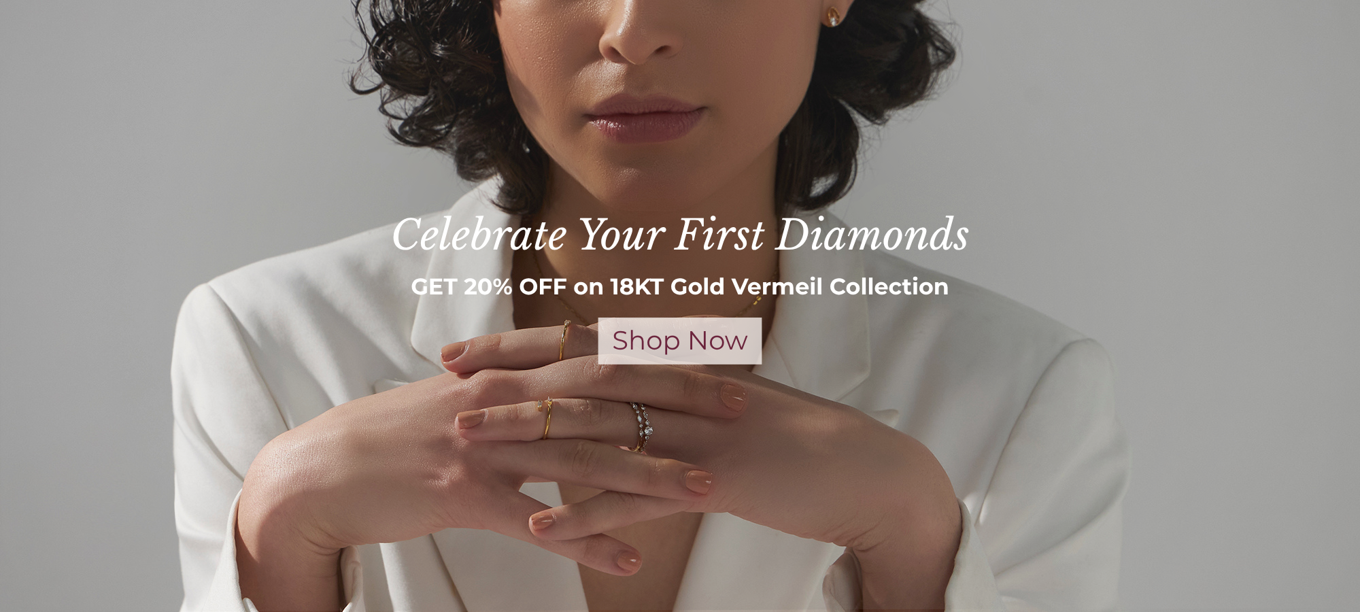The image size is (1360, 612).
Task: Click the thin gold ring above Shop Now
Action: pos(564,340)
